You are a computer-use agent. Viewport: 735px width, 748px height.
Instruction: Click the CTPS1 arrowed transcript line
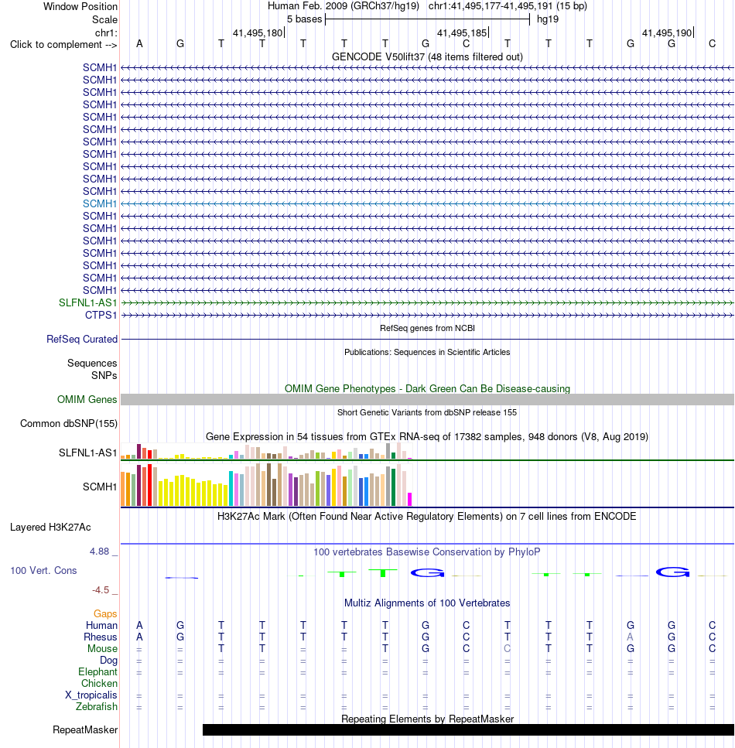pyautogui.click(x=427, y=316)
